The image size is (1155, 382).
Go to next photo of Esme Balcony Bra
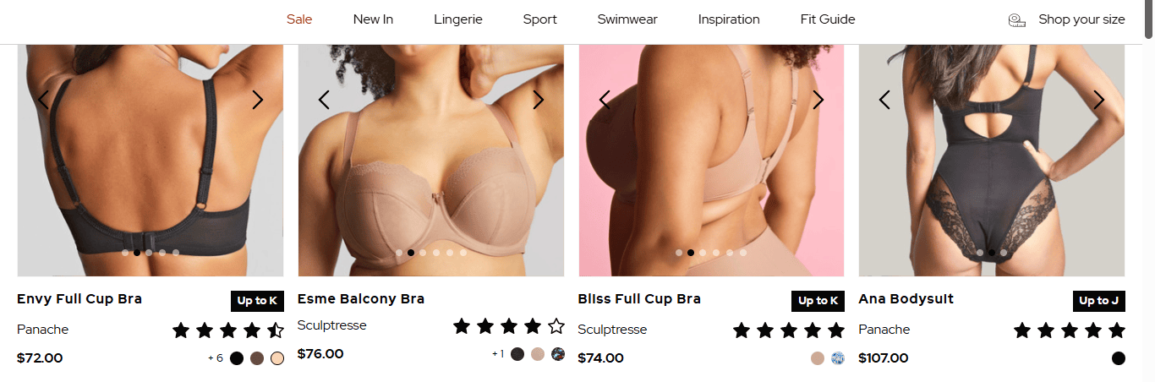click(539, 100)
